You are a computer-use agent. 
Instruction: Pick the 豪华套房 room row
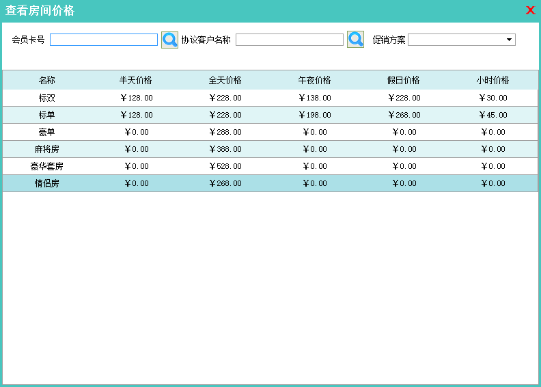click(x=46, y=166)
